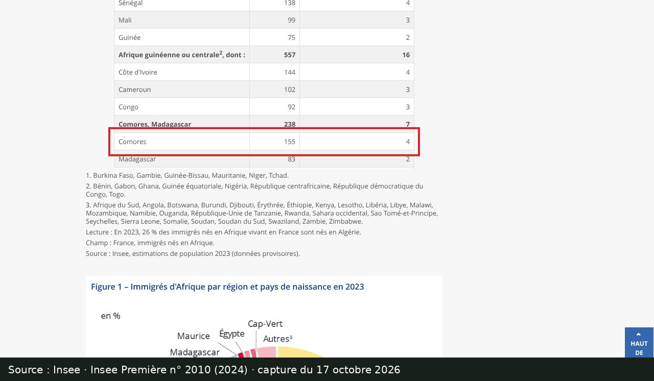Click the percentage "4" in the Comores row
Image resolution: width=654 pixels, height=381 pixels.
click(x=408, y=141)
